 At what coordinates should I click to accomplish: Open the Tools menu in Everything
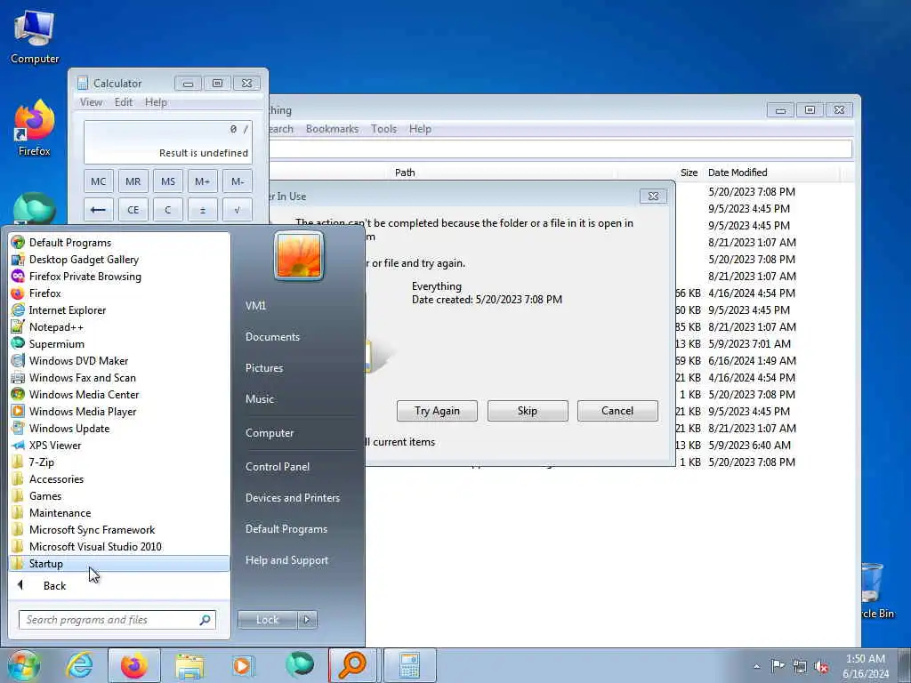[384, 129]
